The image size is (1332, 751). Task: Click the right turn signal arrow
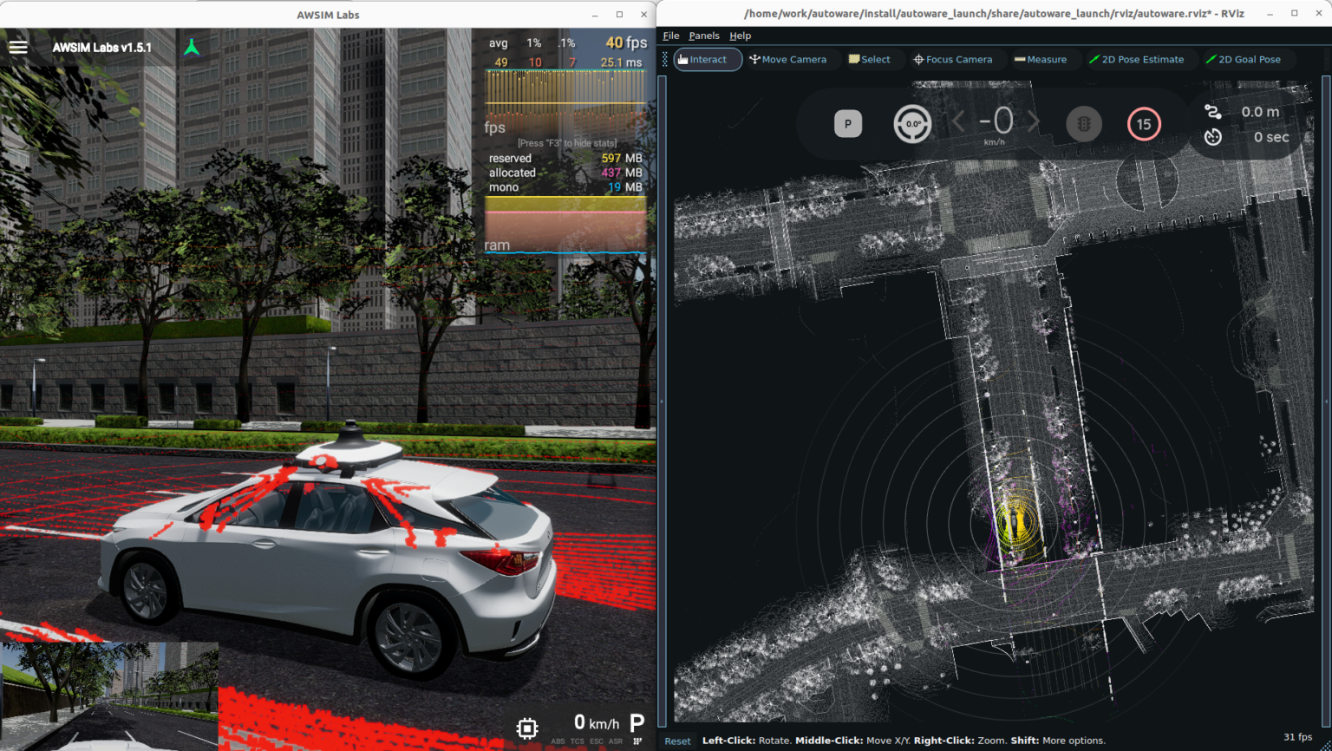pos(1034,122)
